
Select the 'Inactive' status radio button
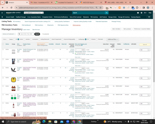tap(24, 39)
